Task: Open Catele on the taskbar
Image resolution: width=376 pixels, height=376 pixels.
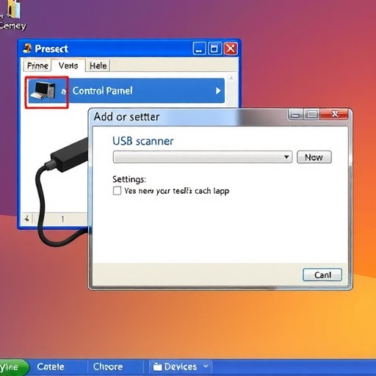Action: (x=51, y=366)
